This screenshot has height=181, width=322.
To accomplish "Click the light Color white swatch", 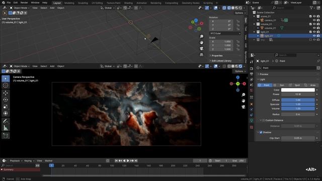I will coord(298,90).
